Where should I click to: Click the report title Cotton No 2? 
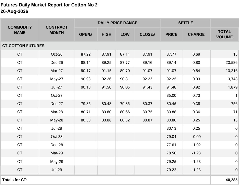84,5
